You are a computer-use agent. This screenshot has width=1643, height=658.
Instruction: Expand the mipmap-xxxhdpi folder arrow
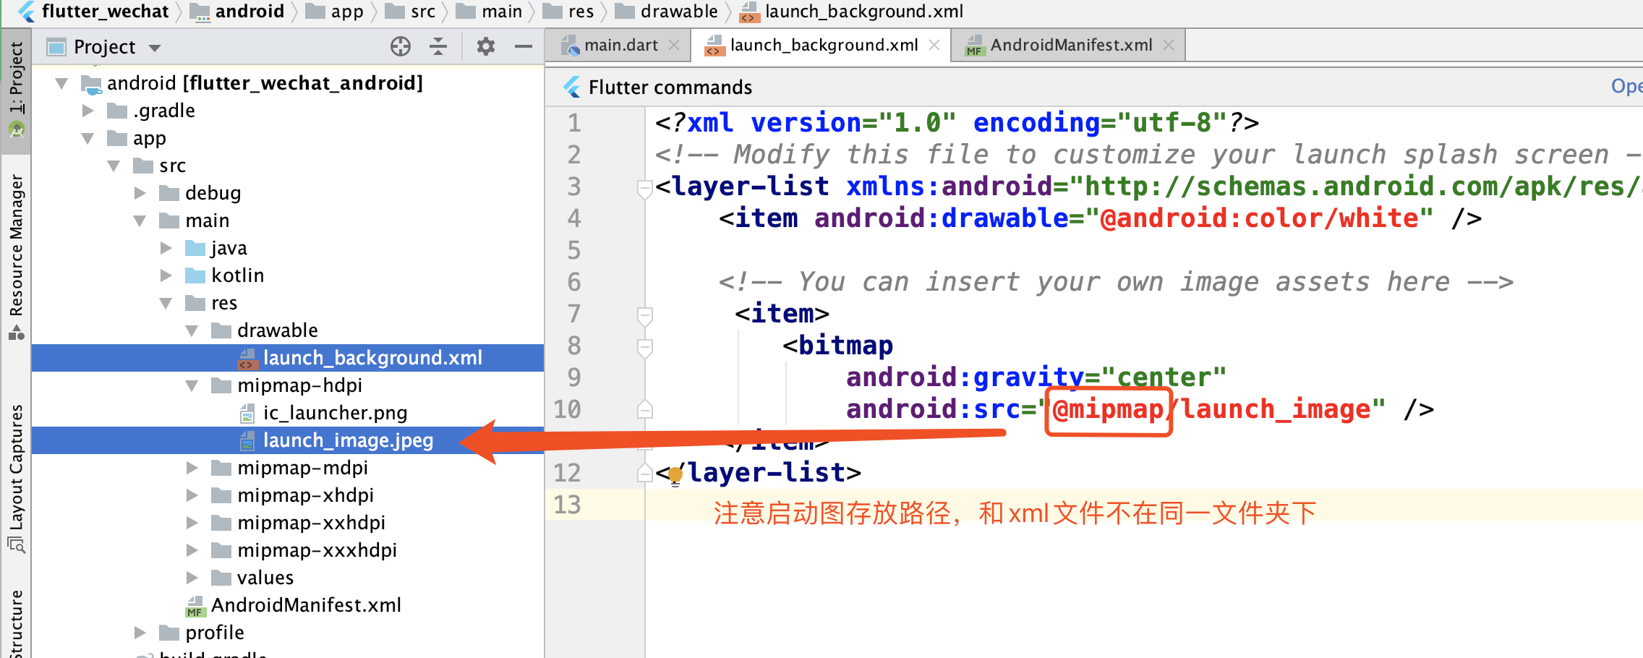tap(192, 550)
